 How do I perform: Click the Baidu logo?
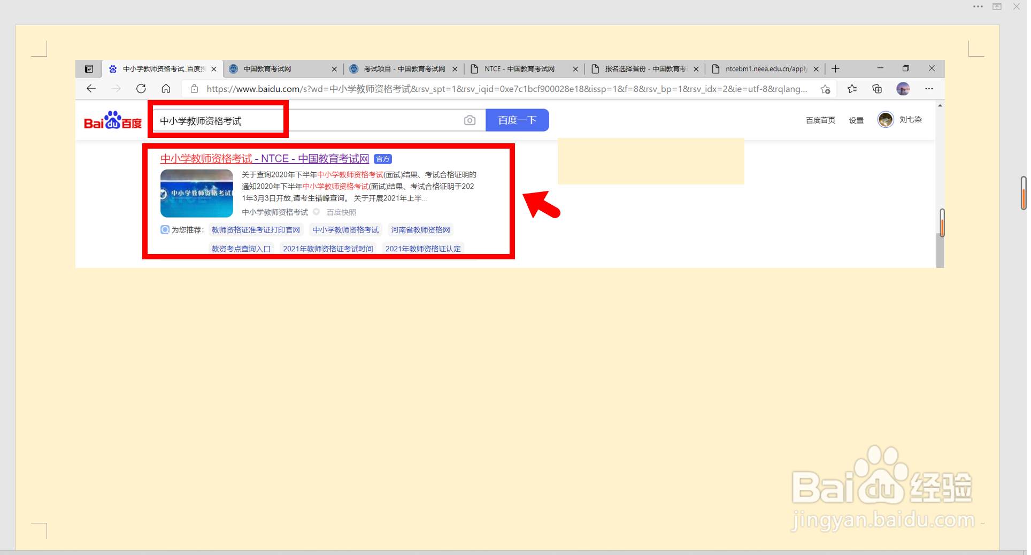[x=113, y=120]
